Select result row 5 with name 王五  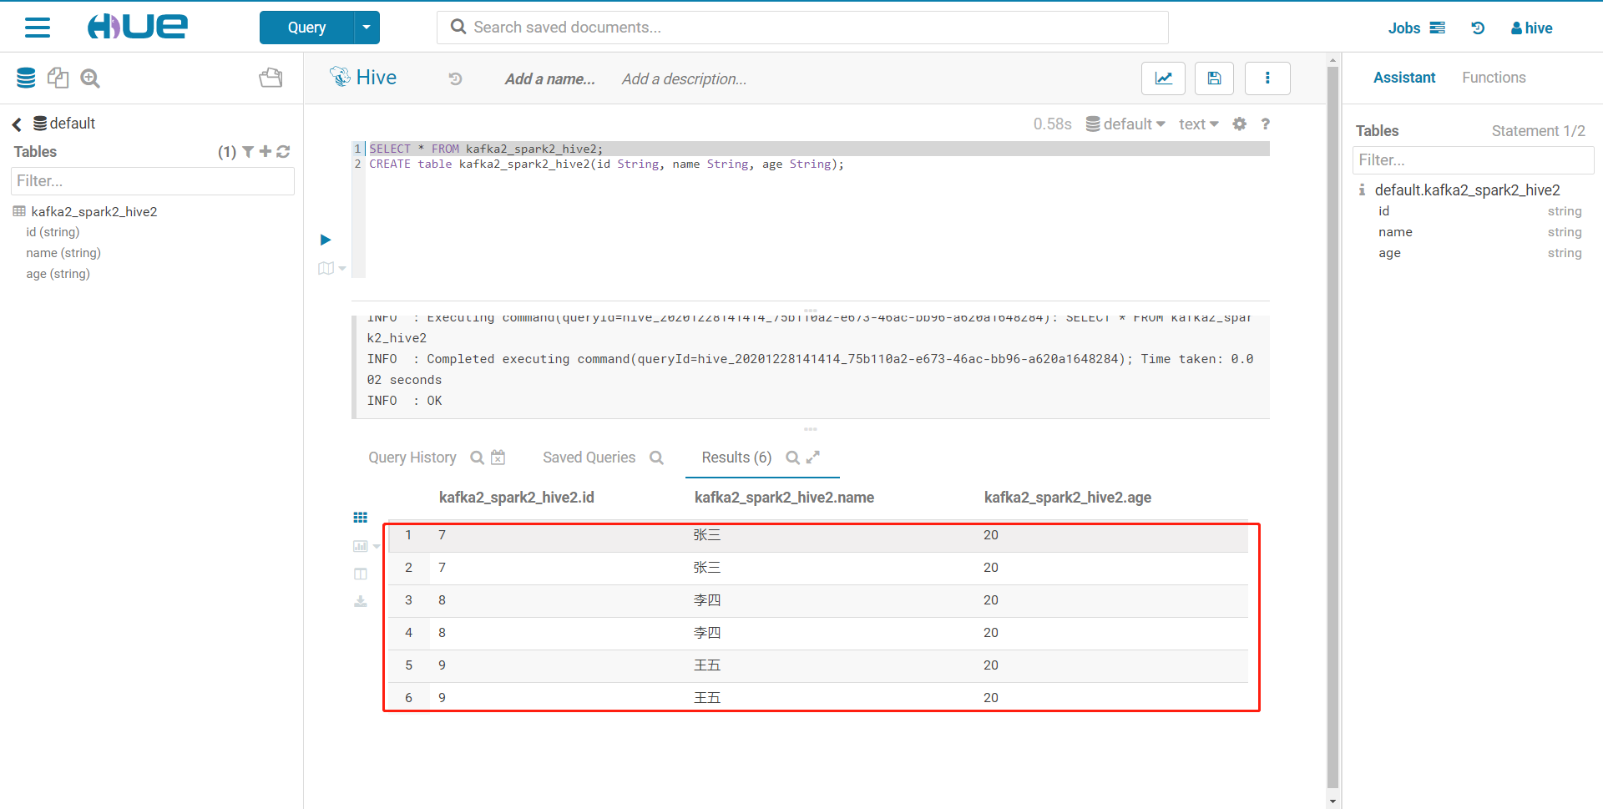pyautogui.click(x=818, y=665)
